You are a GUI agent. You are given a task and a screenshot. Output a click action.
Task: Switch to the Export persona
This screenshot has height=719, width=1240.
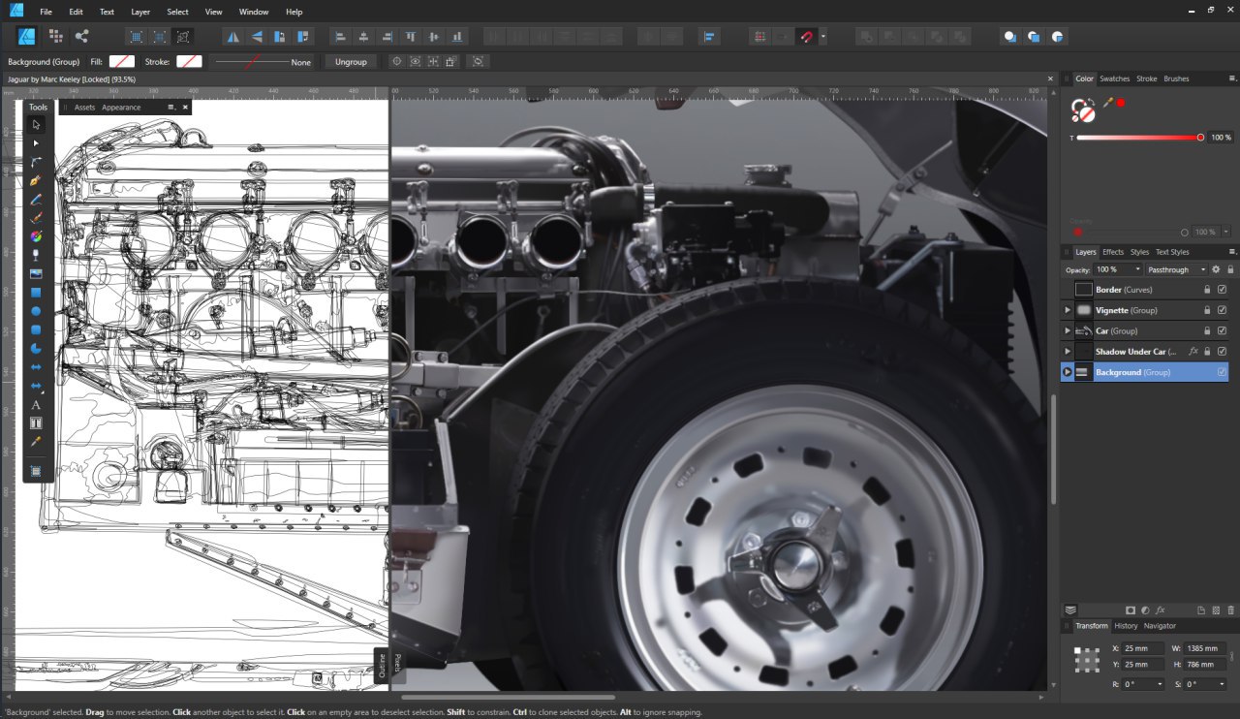click(x=81, y=36)
